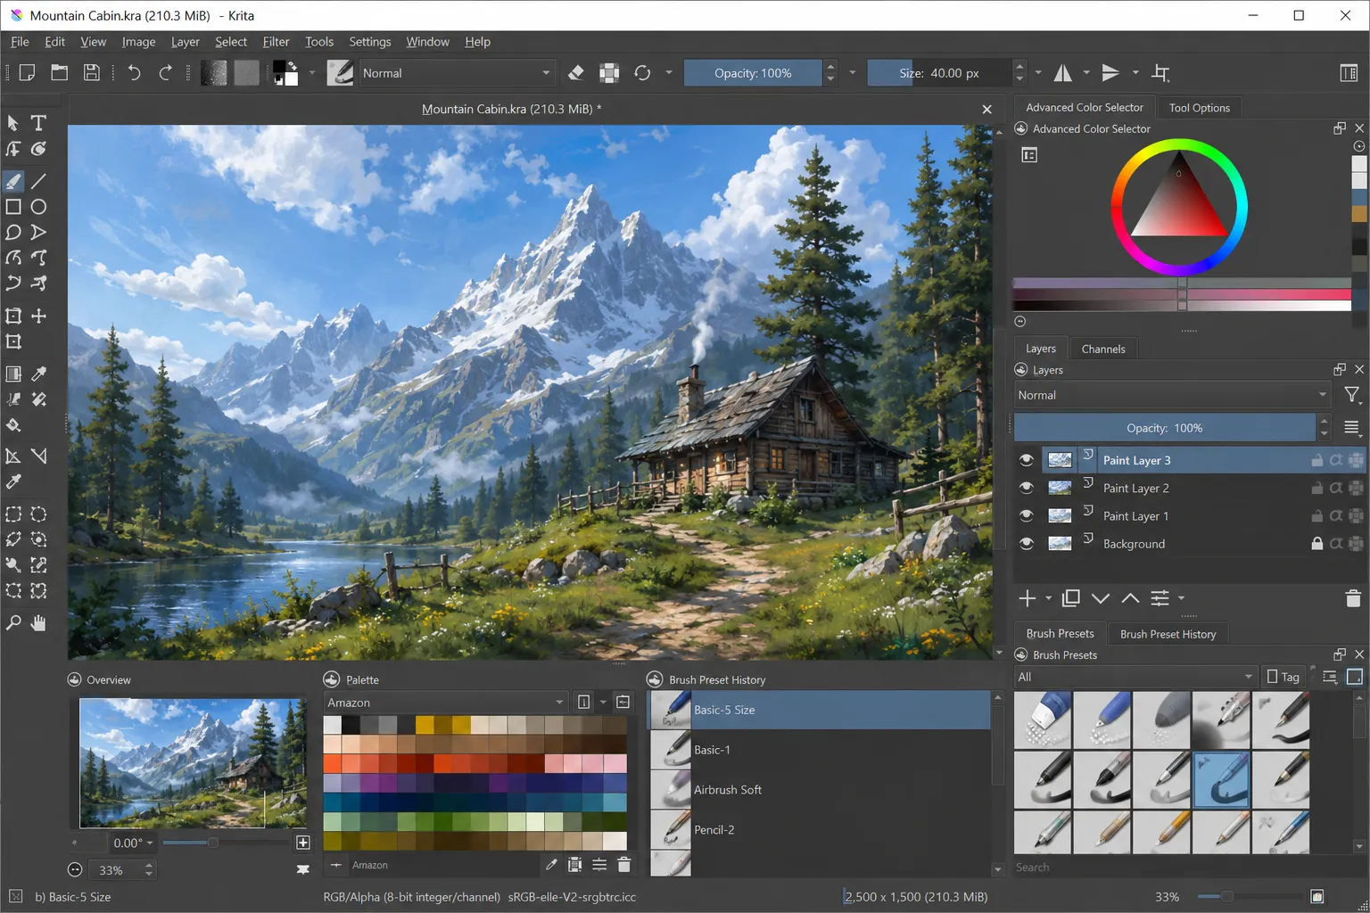
Task: Select the Freehand Brush tool
Action: click(x=13, y=181)
